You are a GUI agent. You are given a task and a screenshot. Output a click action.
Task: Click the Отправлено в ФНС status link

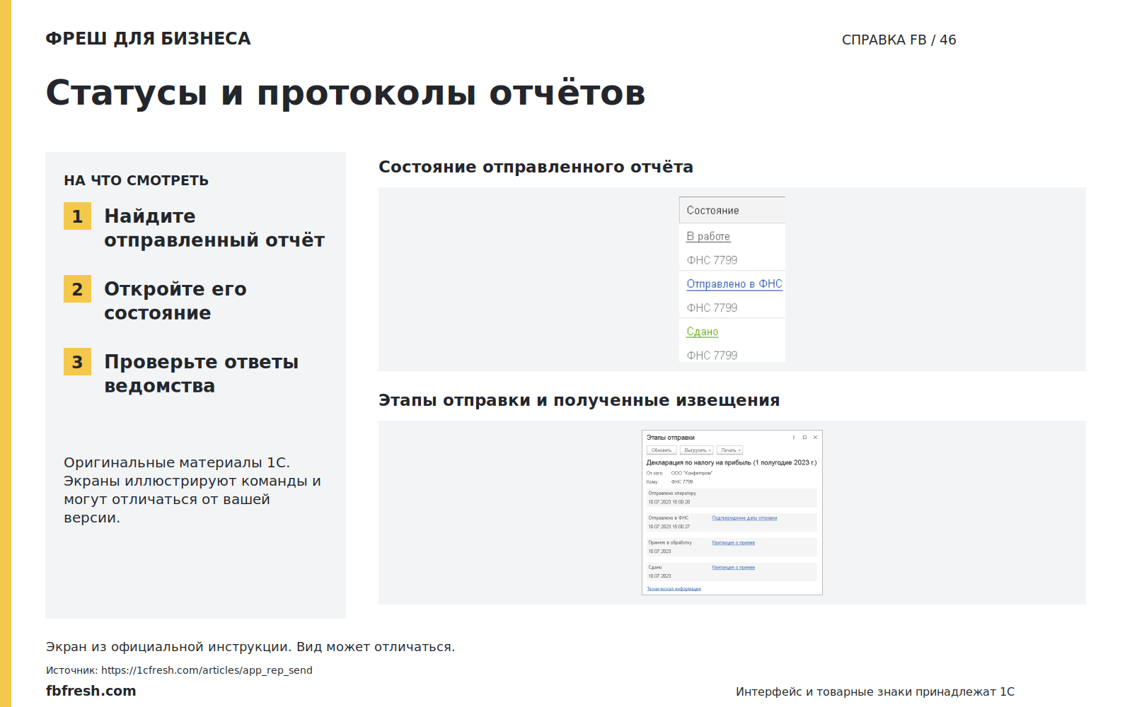point(734,284)
